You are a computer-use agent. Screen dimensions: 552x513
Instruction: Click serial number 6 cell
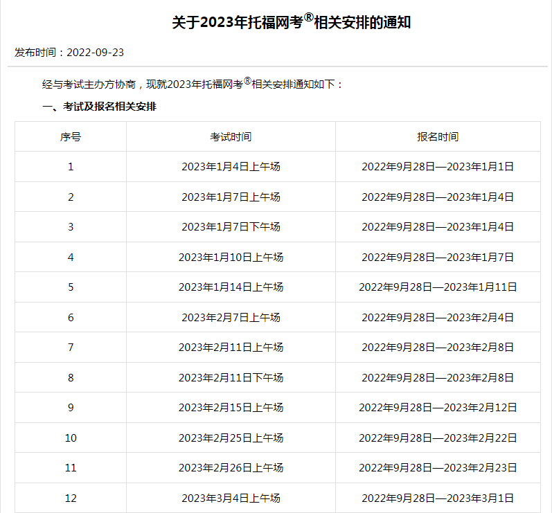[71, 317]
